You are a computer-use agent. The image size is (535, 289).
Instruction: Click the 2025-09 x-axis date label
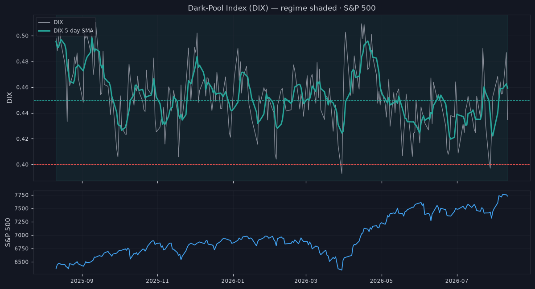[x=82, y=281]
